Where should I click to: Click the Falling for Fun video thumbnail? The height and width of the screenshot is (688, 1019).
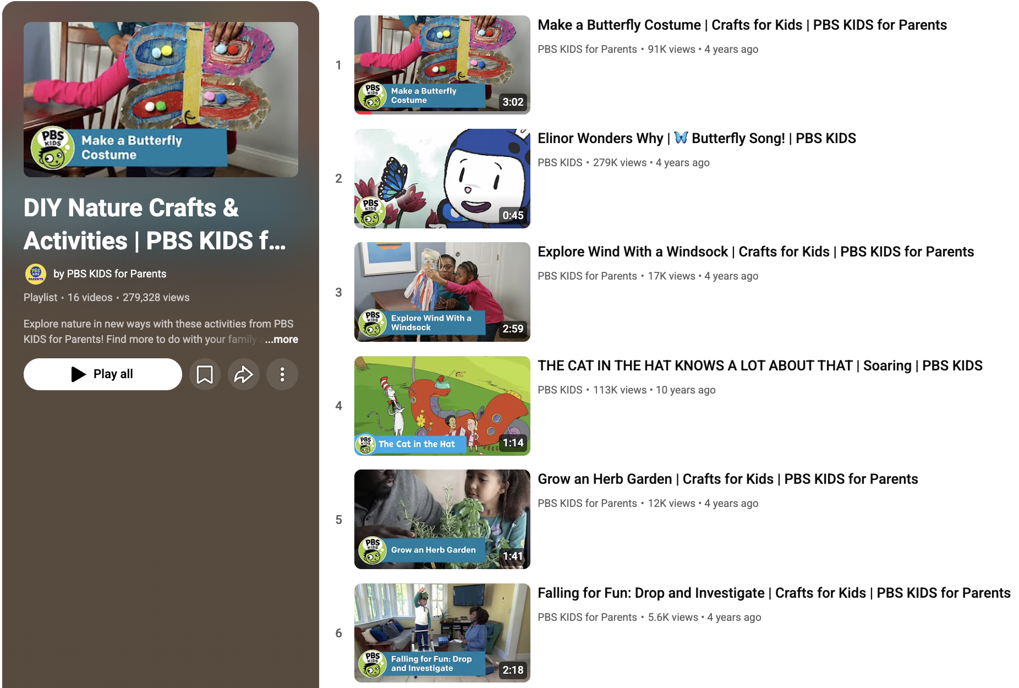pos(442,633)
